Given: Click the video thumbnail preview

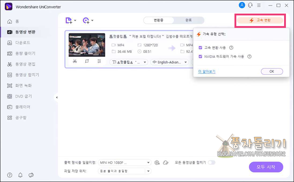Looking at the screenshot, I should click(x=87, y=45).
